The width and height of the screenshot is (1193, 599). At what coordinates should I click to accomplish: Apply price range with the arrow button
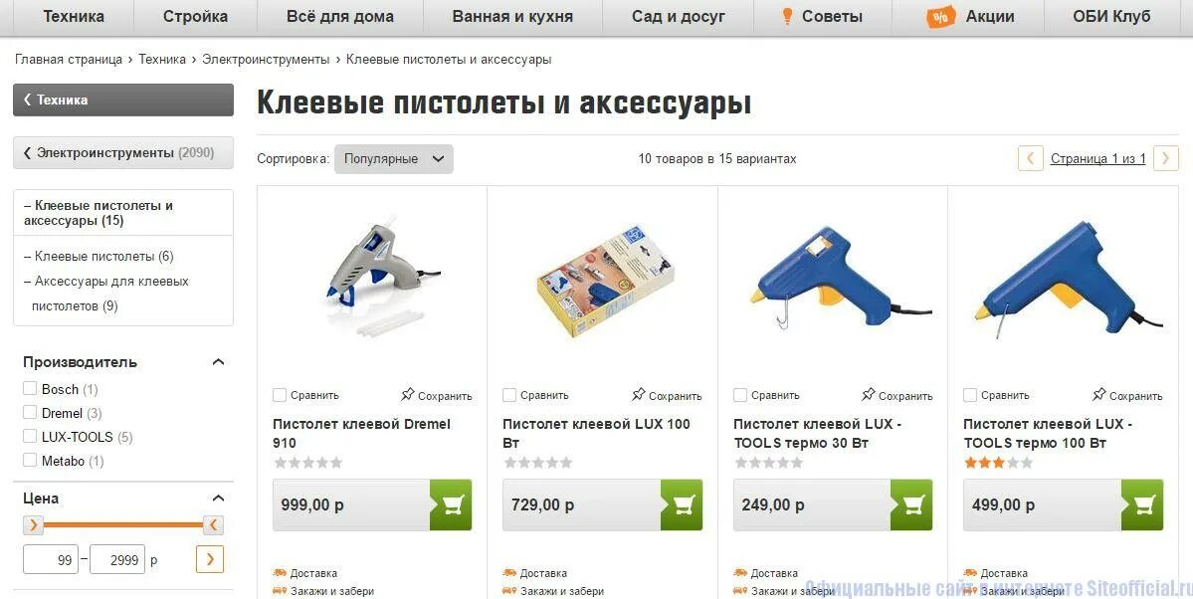point(210,559)
